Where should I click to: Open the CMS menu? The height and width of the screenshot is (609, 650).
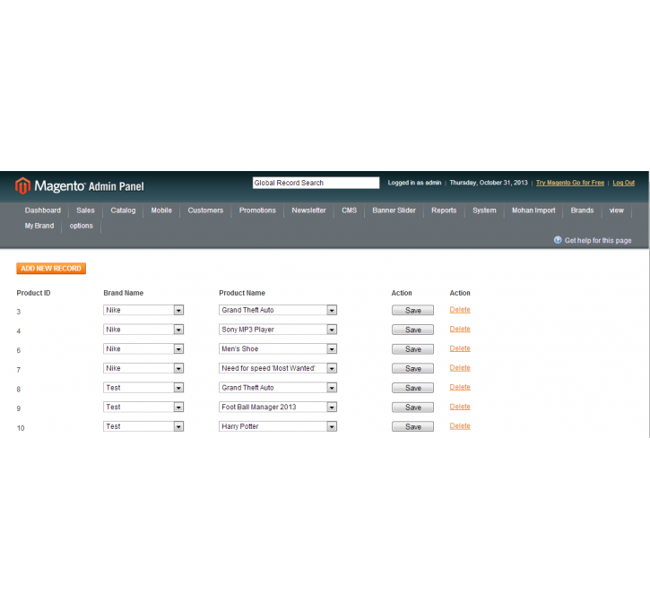(x=349, y=210)
